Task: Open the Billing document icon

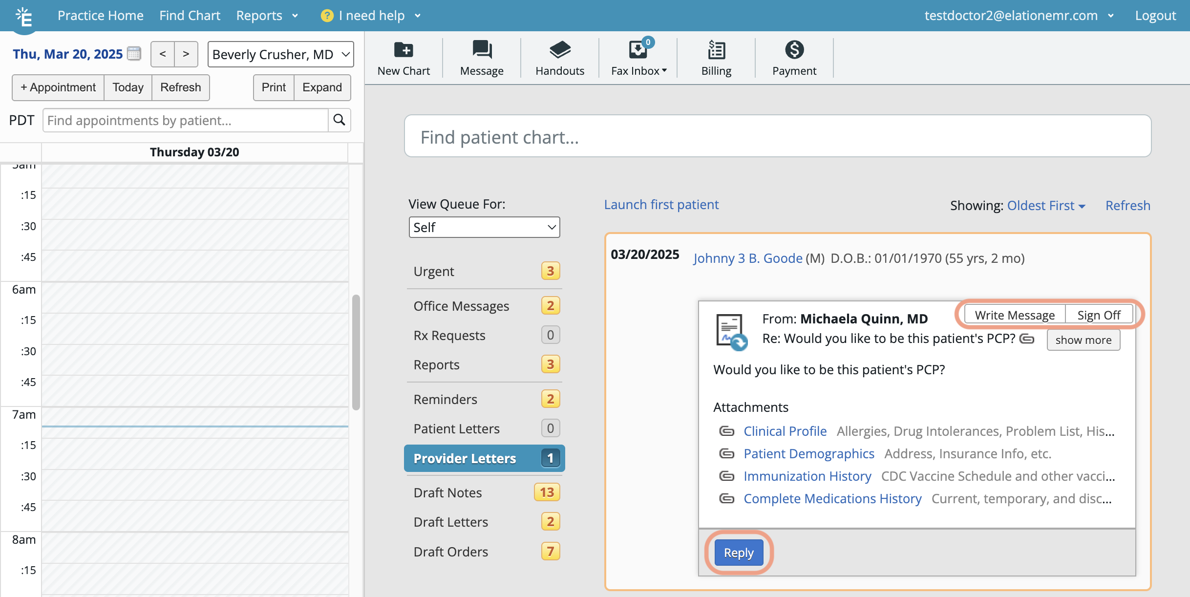Action: click(716, 50)
